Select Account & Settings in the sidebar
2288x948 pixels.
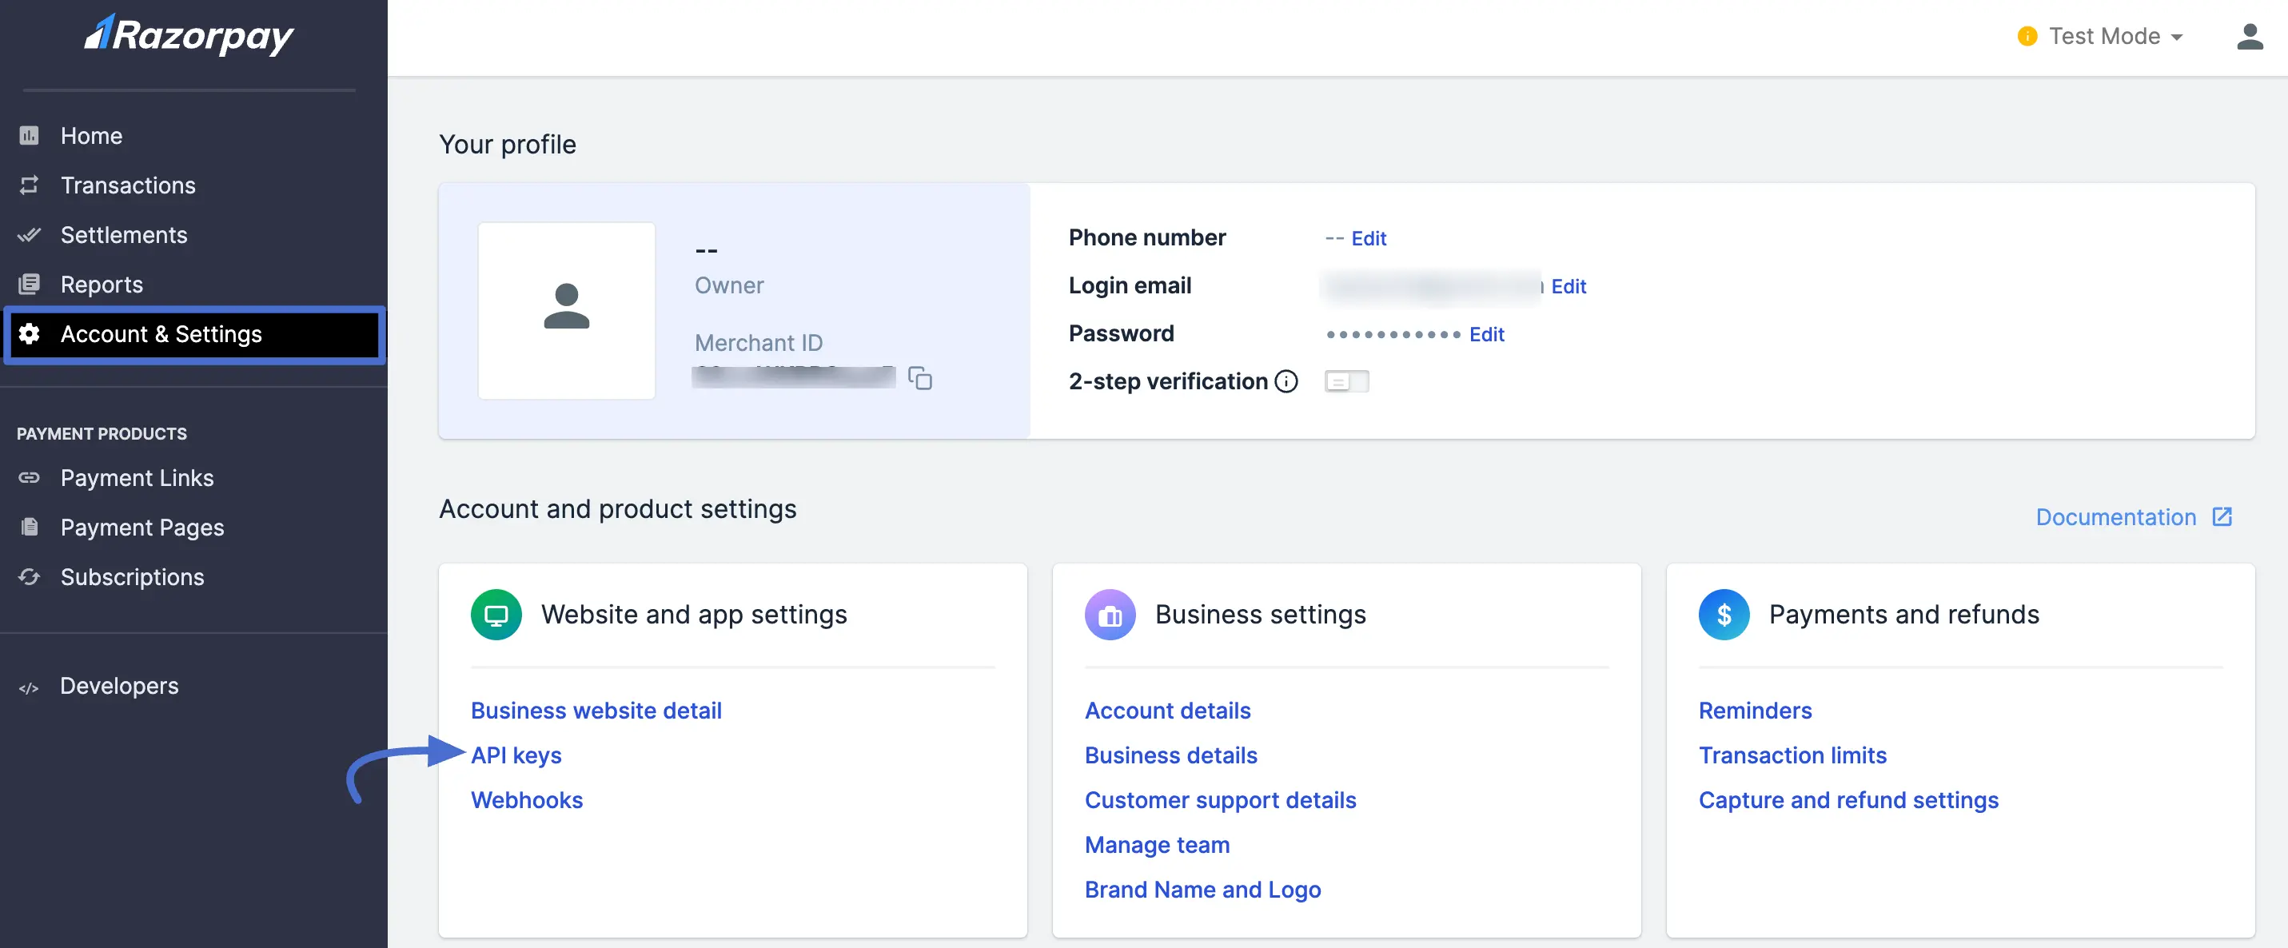point(161,334)
